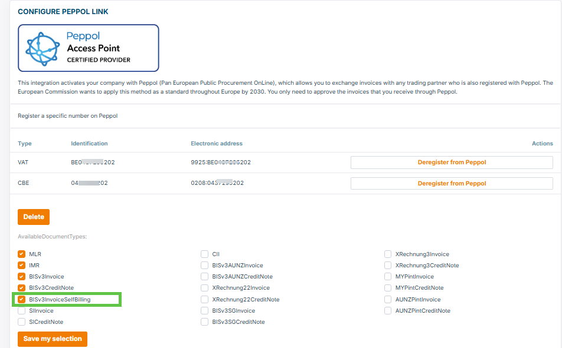Deregister the CBE number from Peppol
Screen dimensions: 562x348
tap(452, 184)
